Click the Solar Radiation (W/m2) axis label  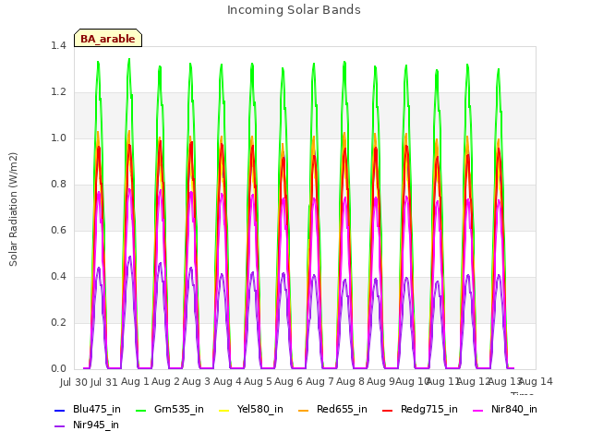(x=13, y=210)
